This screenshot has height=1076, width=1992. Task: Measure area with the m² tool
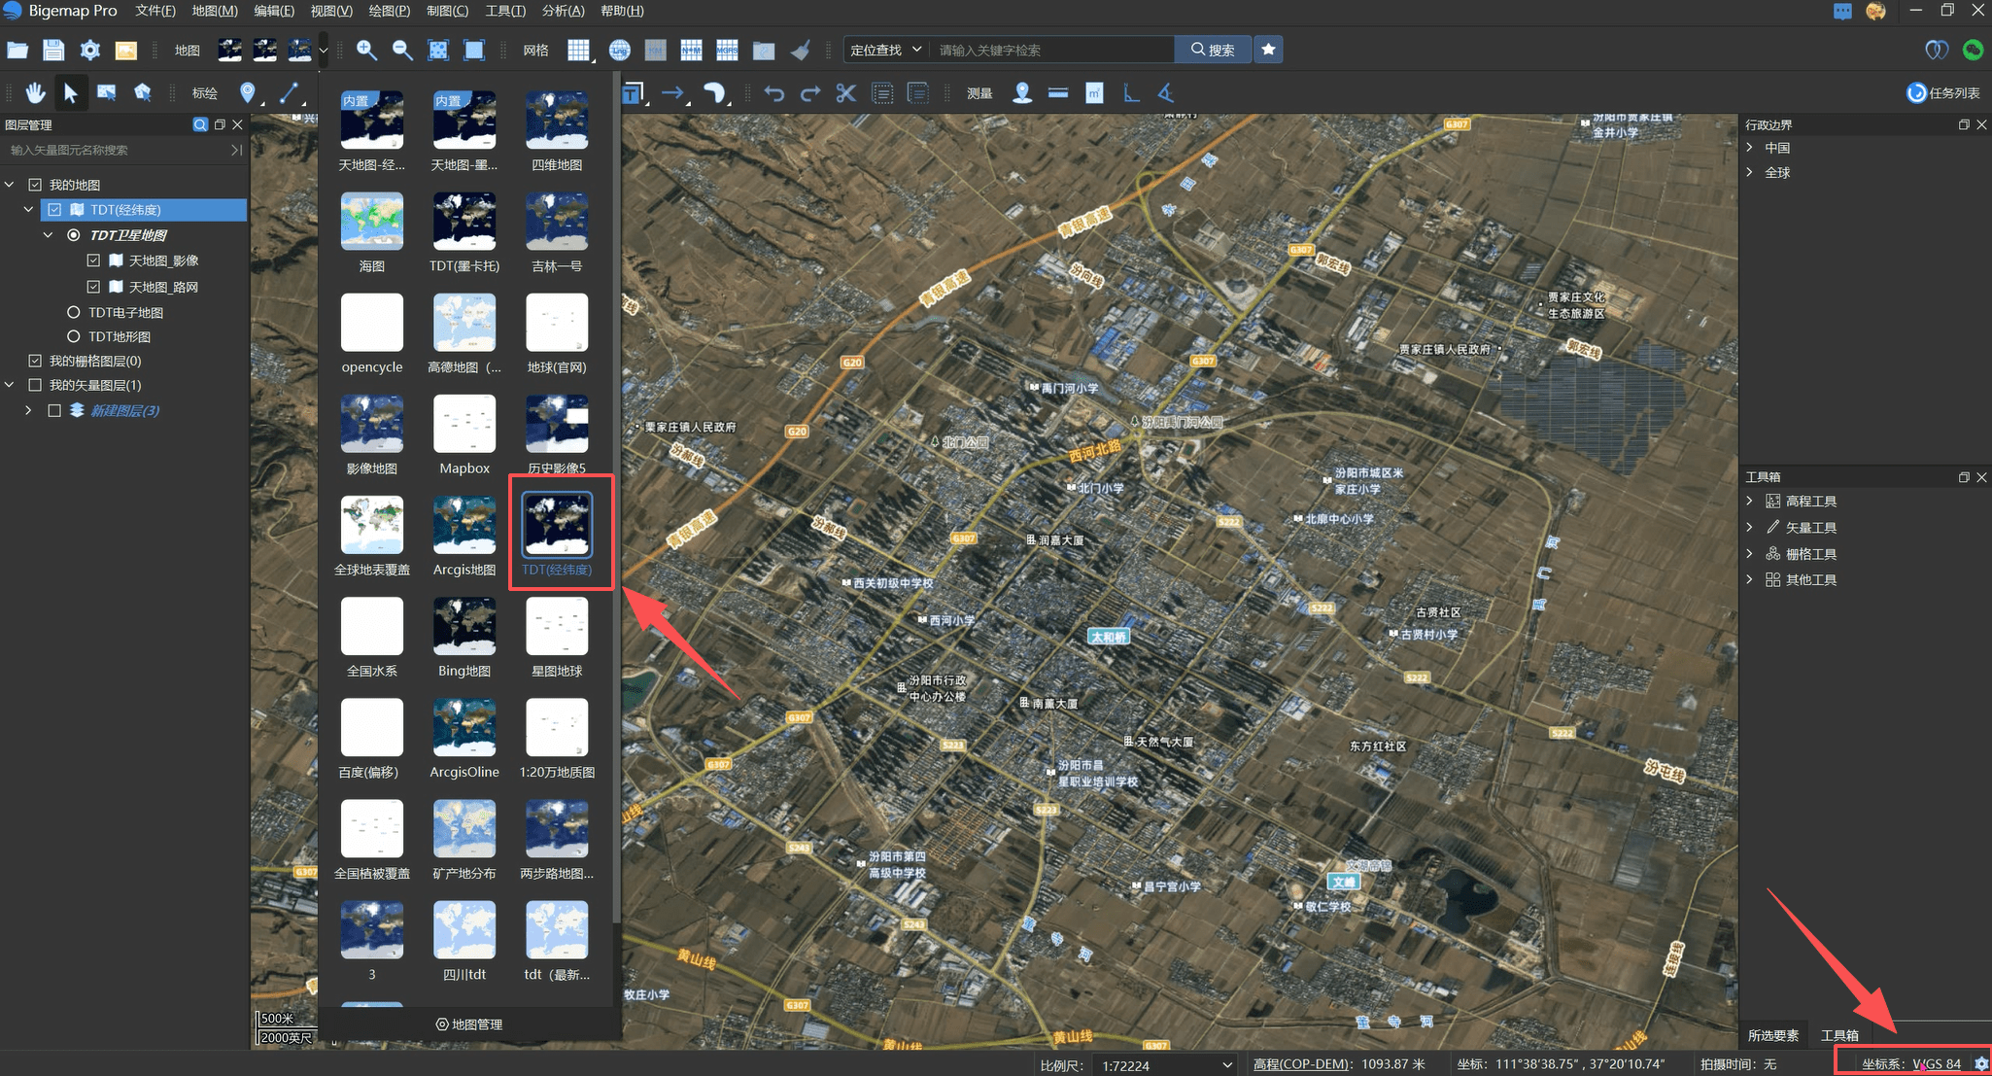coord(1094,92)
